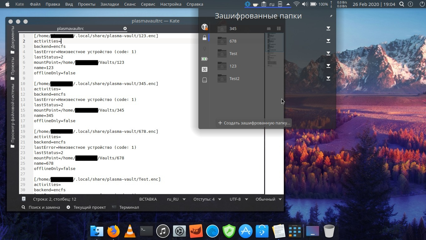
Task: Open the Вид menu
Action: 69,4
